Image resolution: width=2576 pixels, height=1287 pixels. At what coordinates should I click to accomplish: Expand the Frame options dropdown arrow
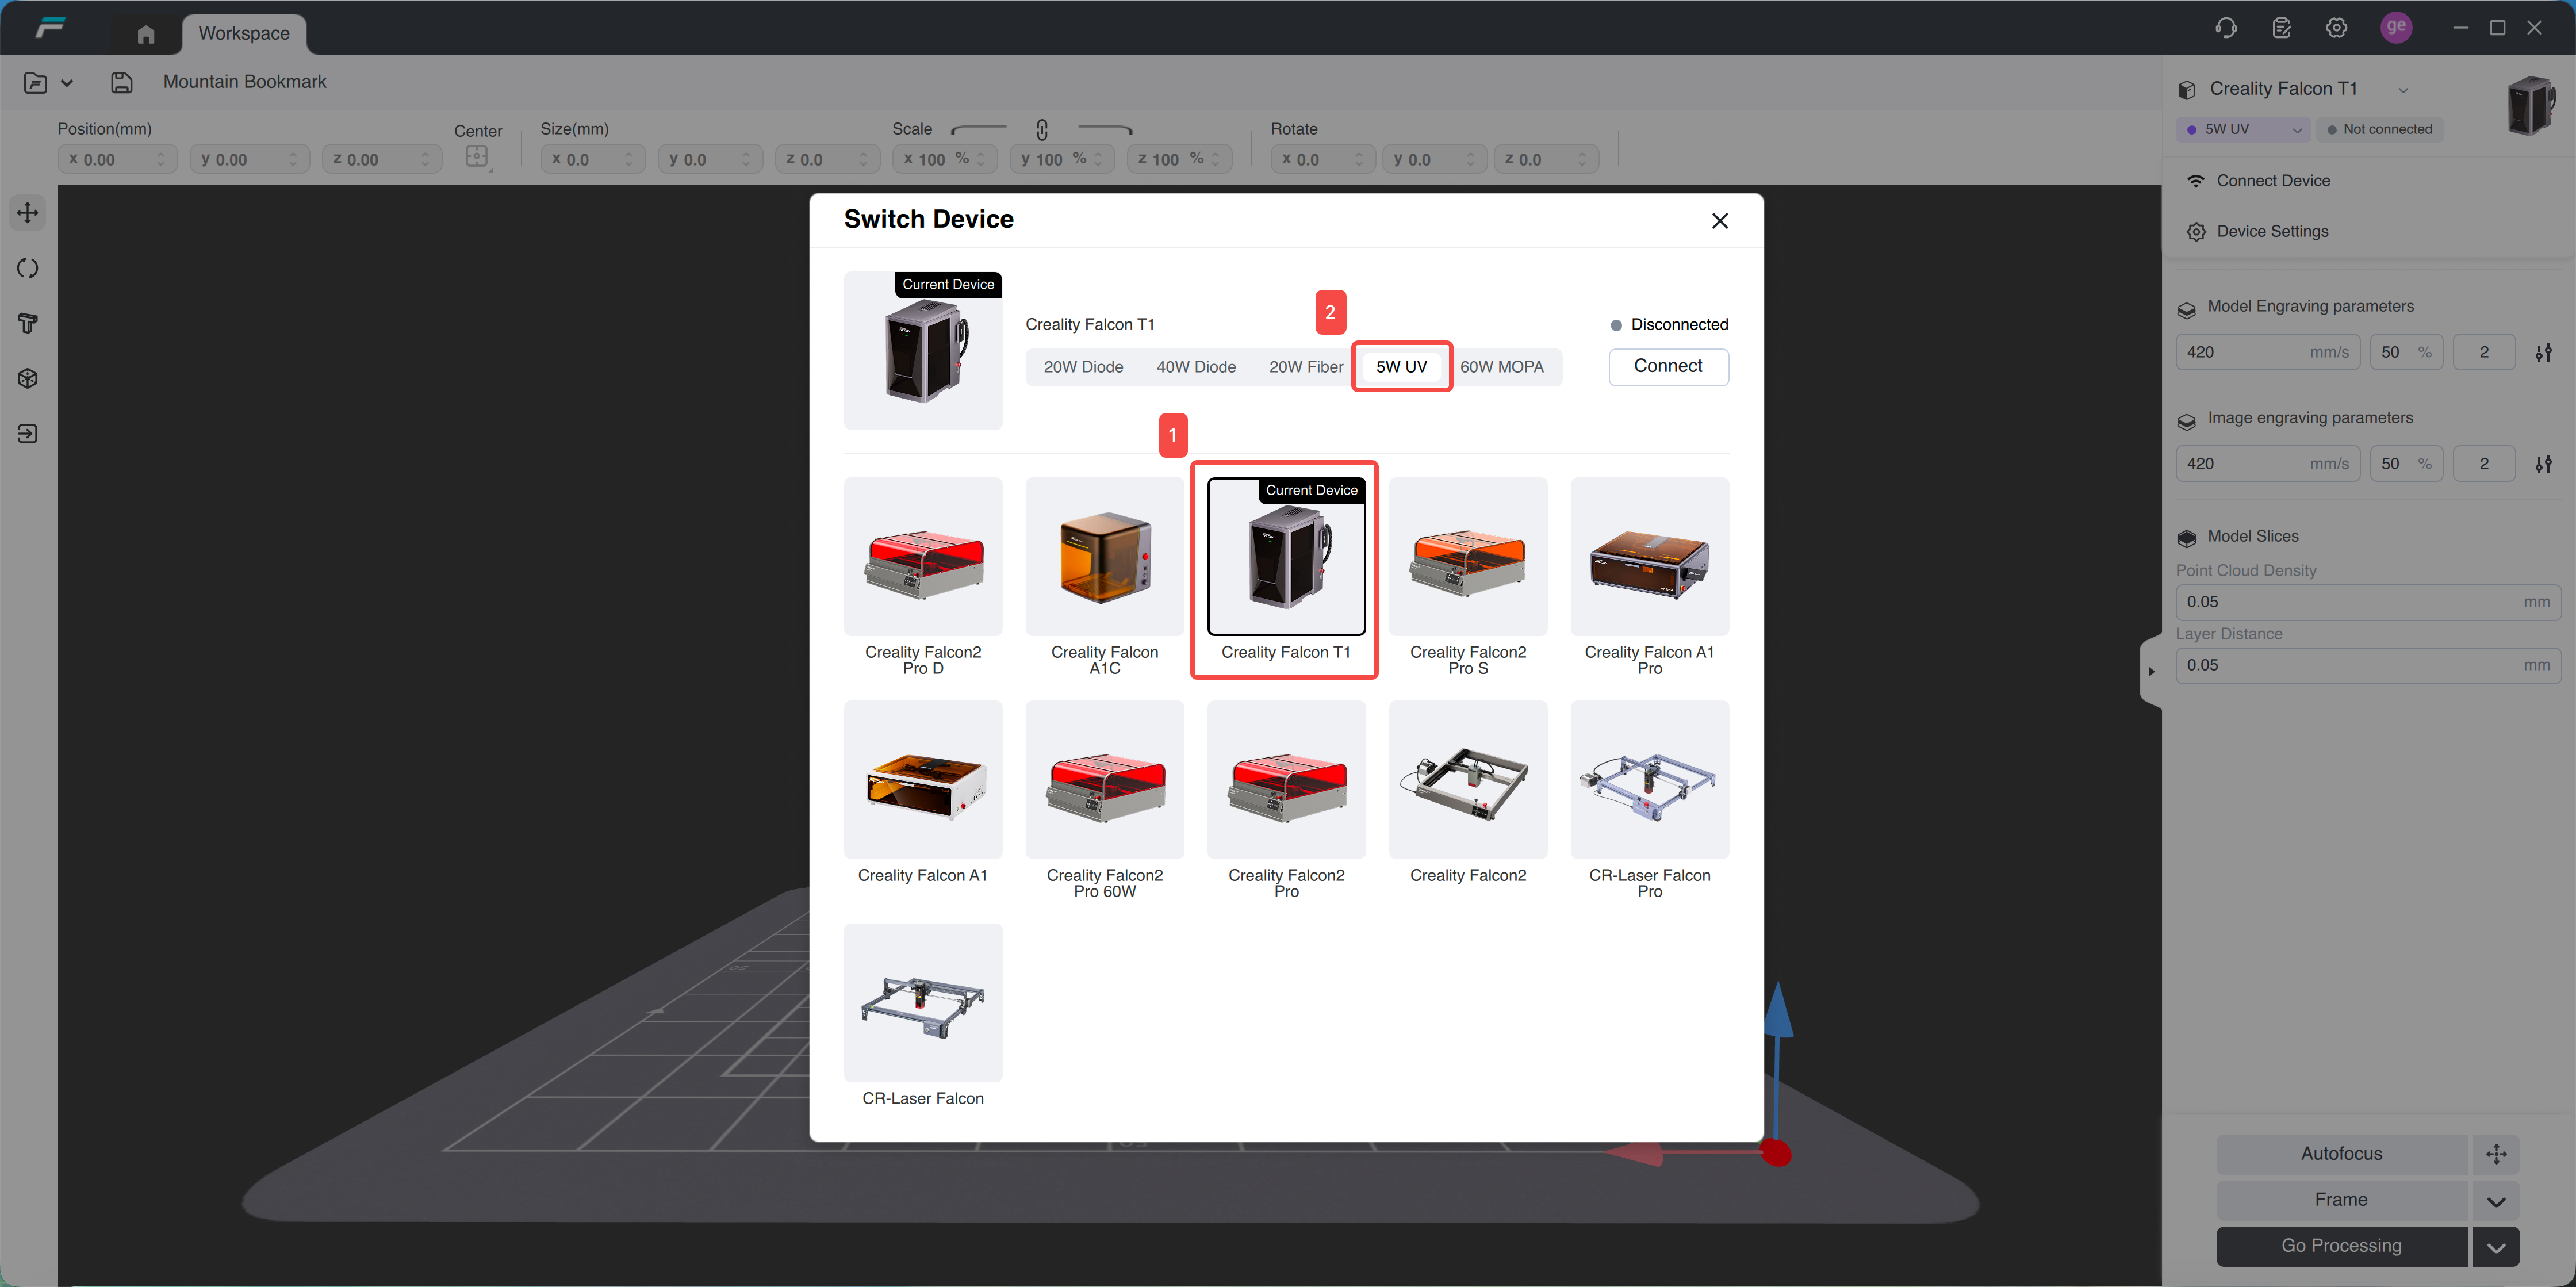point(2497,1200)
